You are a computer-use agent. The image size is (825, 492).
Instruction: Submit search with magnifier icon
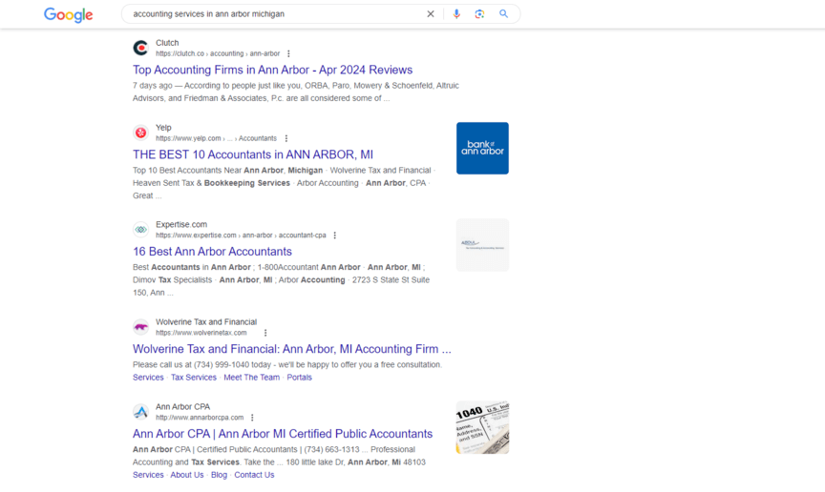[x=503, y=14]
